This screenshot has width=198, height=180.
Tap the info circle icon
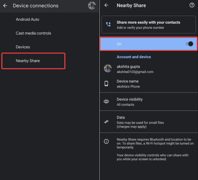point(106,142)
